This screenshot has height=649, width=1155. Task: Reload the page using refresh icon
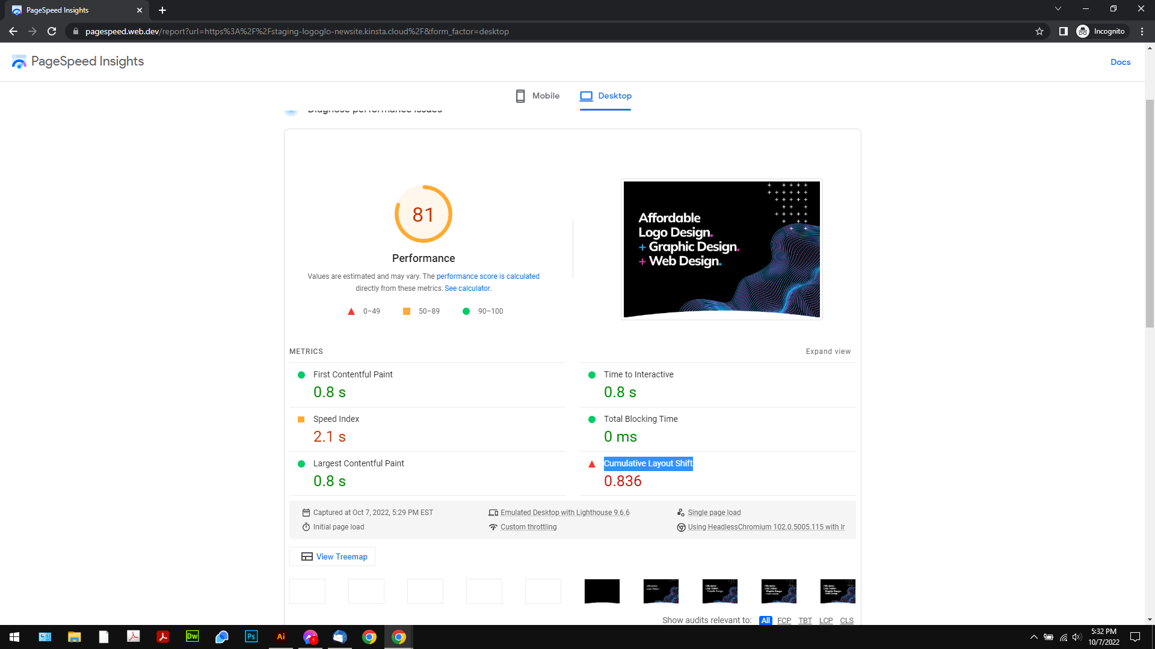(52, 31)
